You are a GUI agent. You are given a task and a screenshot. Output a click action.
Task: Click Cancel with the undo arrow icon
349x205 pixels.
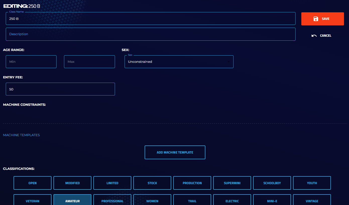pyautogui.click(x=322, y=36)
